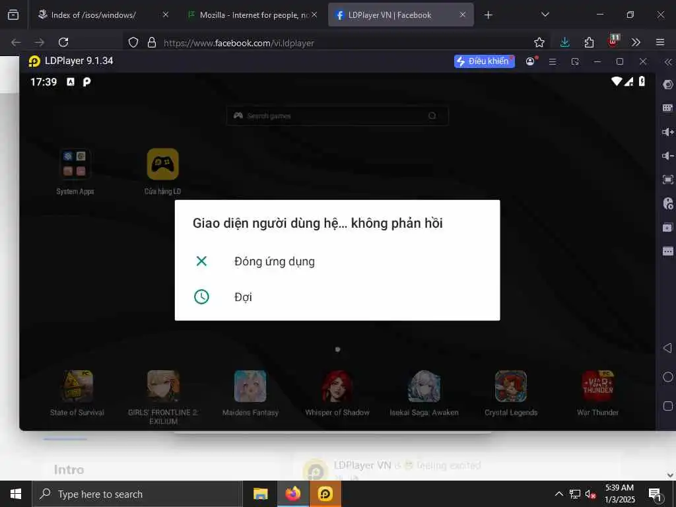Open LDPlayer account profile icon
This screenshot has width=676, height=507.
pyautogui.click(x=531, y=61)
